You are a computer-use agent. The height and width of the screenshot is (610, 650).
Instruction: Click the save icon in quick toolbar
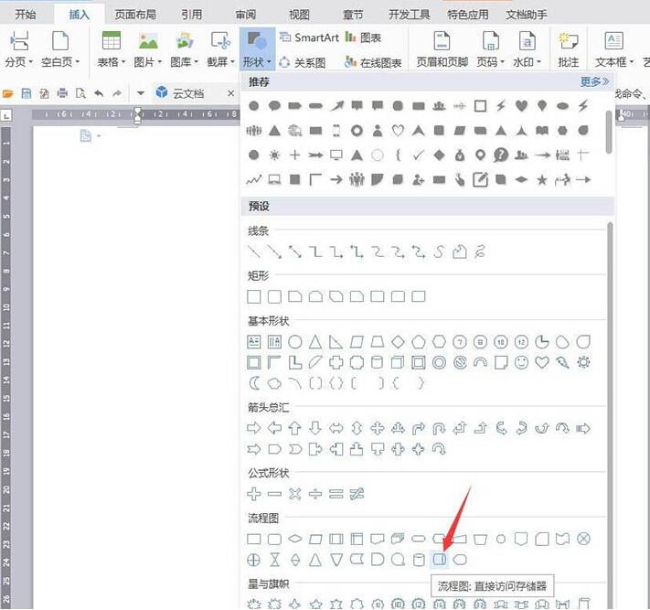point(27,93)
